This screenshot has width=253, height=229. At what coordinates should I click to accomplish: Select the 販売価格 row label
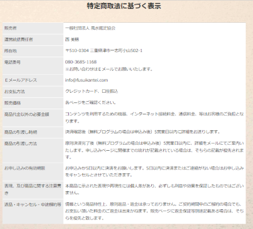coord(12,103)
